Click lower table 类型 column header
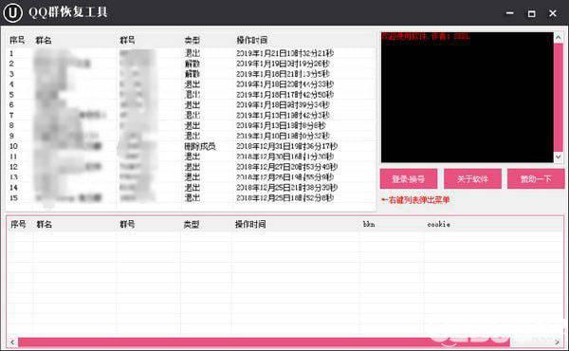569x351 pixels. [x=192, y=224]
